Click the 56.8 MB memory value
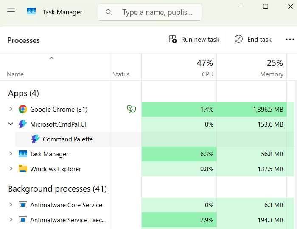 click(x=272, y=154)
